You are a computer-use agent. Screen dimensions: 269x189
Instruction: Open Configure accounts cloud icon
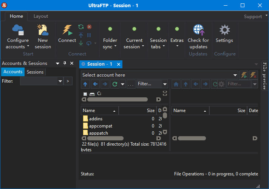(18, 30)
